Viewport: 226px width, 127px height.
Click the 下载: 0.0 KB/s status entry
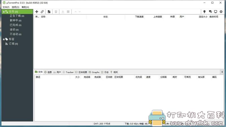(x=132, y=124)
